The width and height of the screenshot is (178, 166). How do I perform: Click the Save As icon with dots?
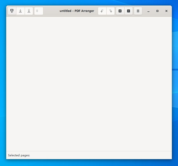[x=29, y=11]
